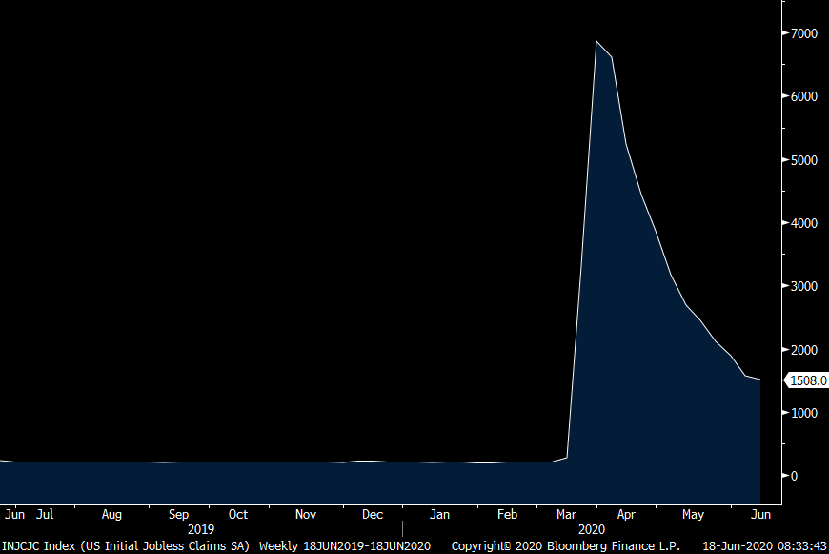Click the Aug x-axis month label
The height and width of the screenshot is (554, 829).
point(111,514)
